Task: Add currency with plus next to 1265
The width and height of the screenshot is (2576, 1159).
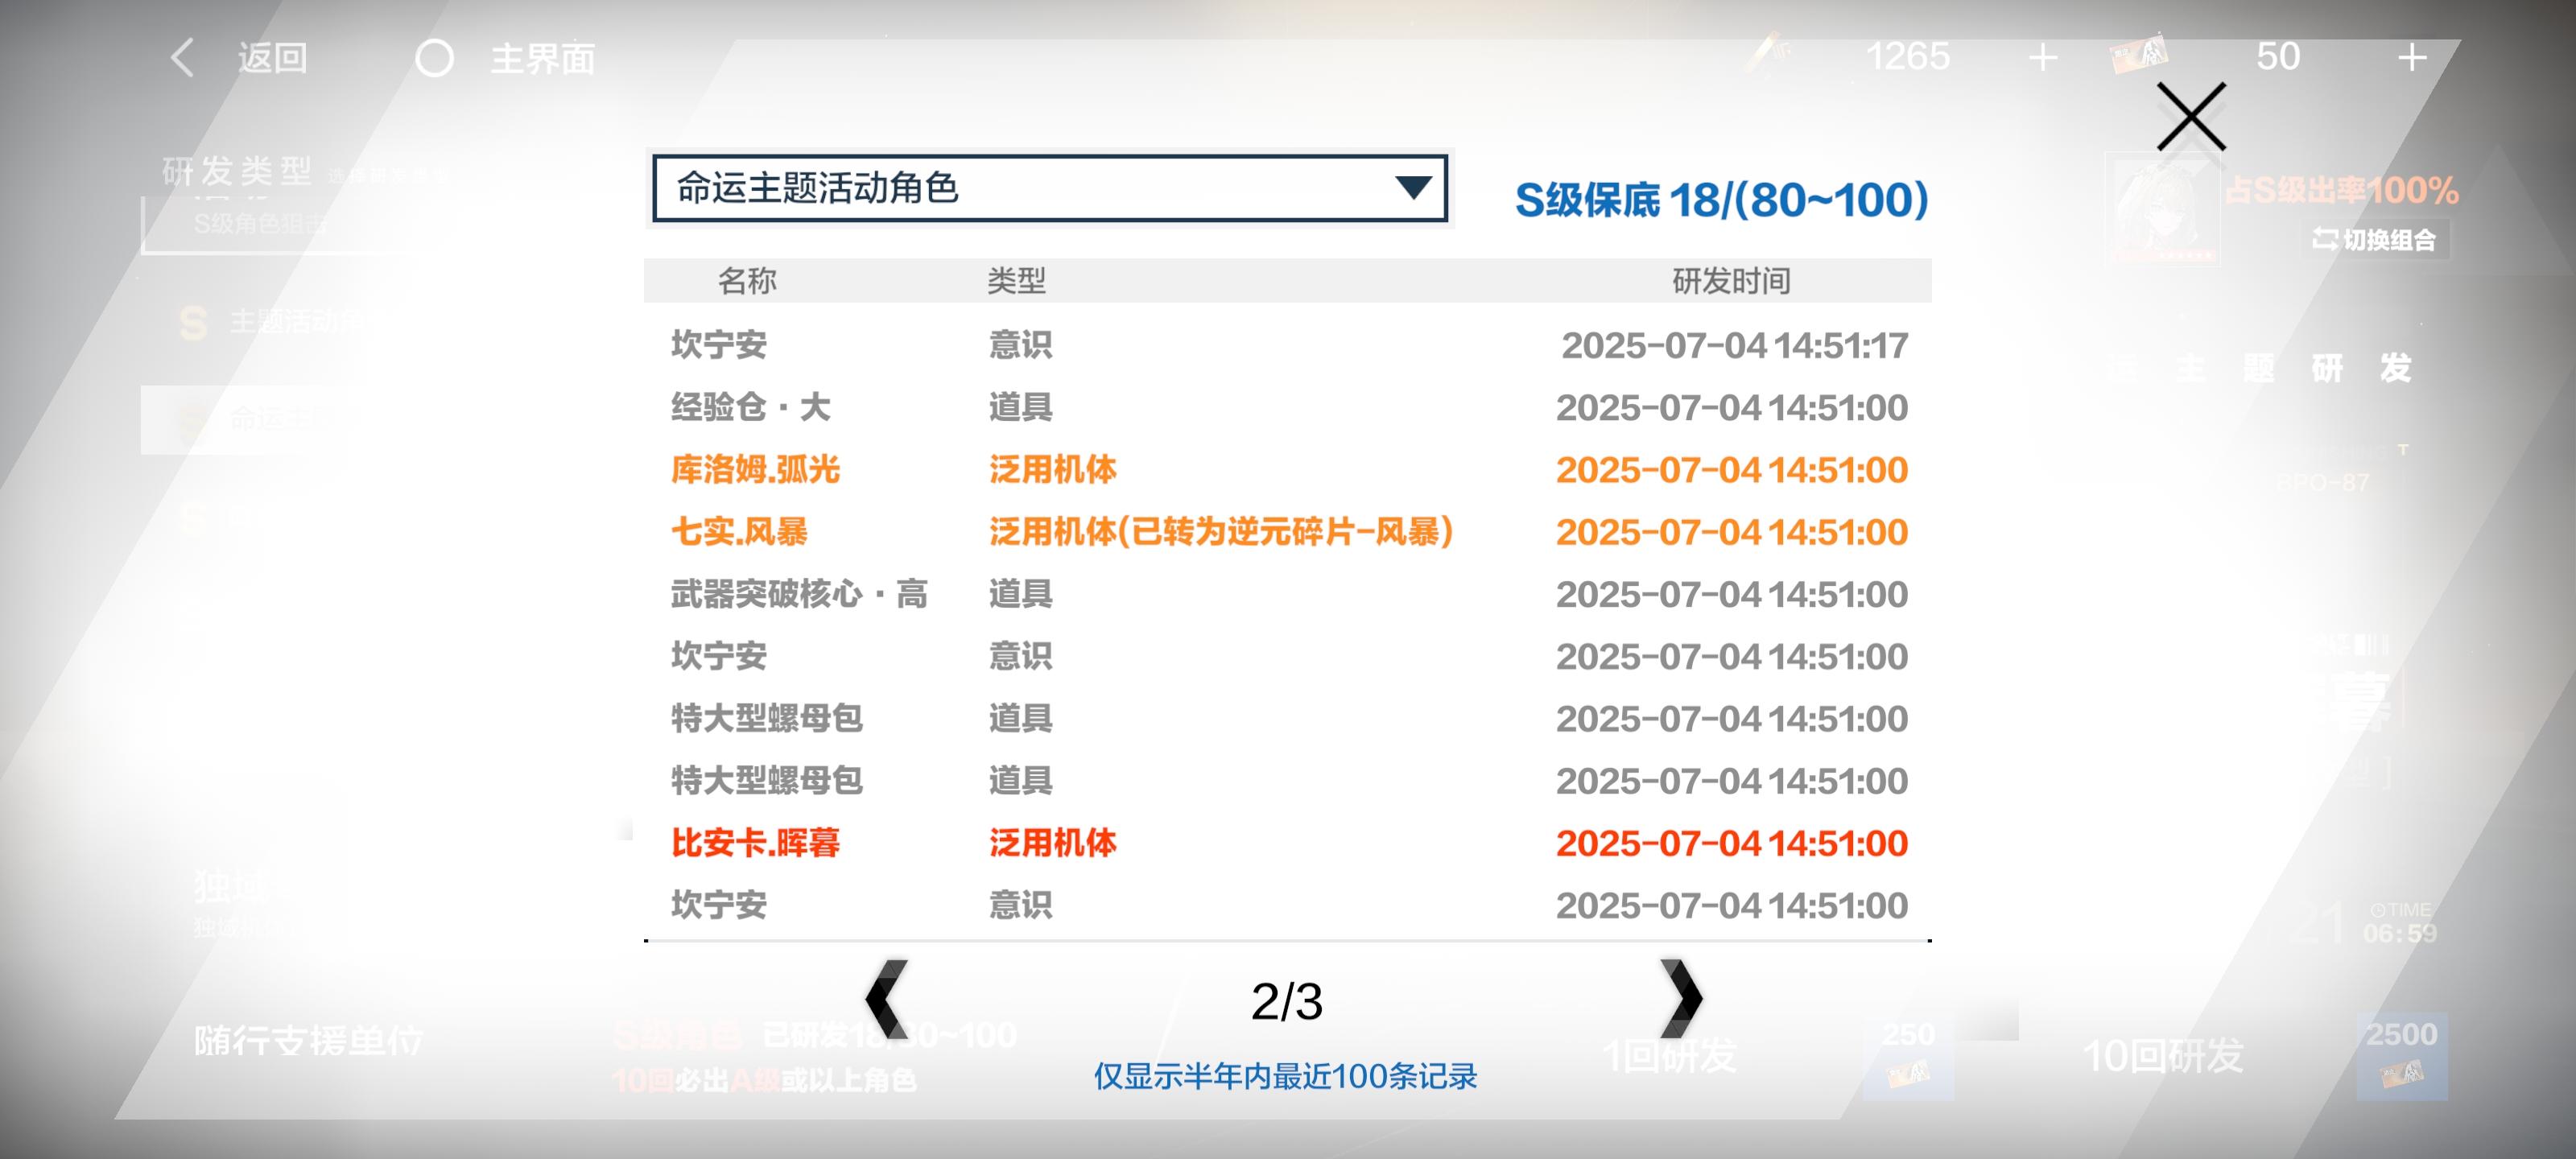Action: [x=2042, y=57]
